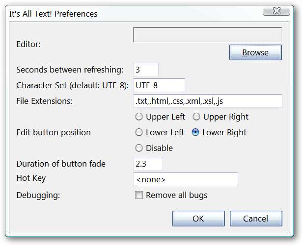Click the 'Editor:' label

coord(28,44)
